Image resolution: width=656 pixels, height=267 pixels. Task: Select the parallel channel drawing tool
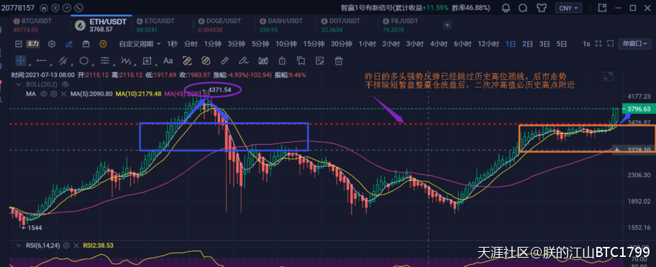(x=63, y=61)
